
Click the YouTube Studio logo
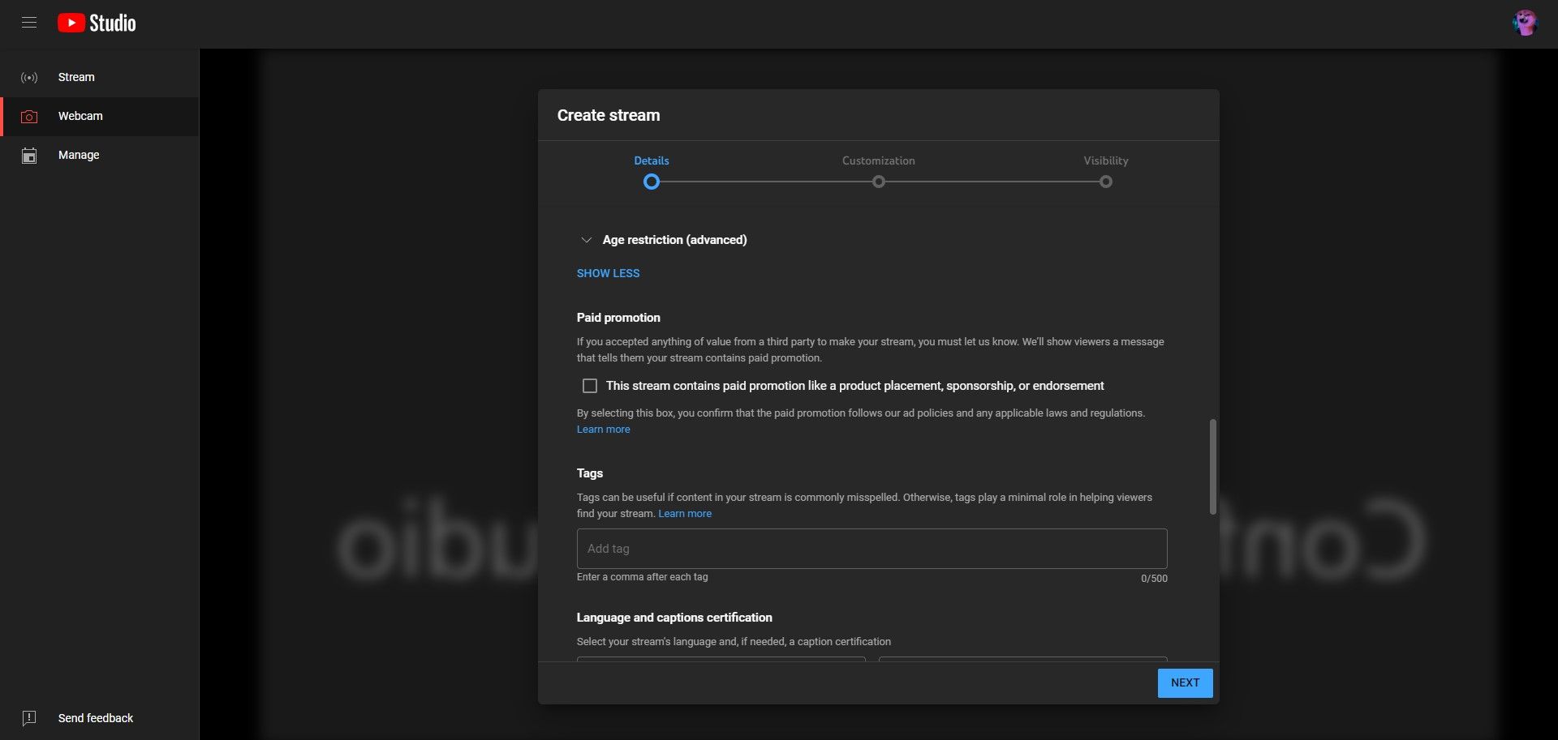click(95, 23)
